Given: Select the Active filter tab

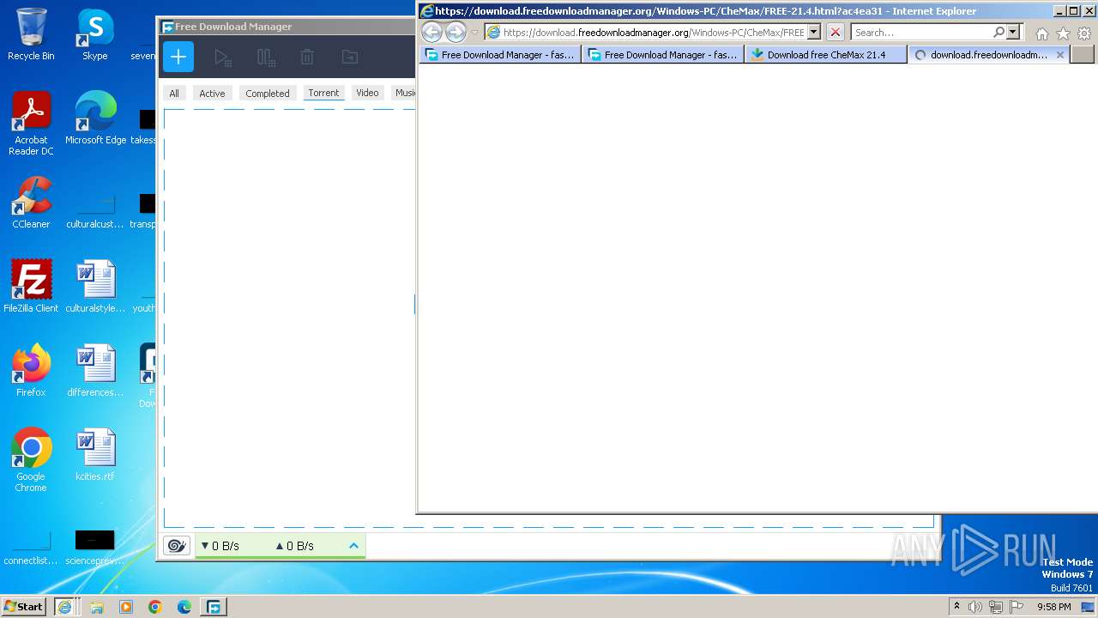Looking at the screenshot, I should point(212,93).
